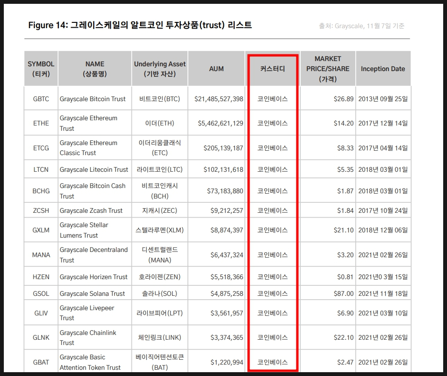Click the Underlying Asset (기반 자산) header
447x376 pixels.
[160, 69]
